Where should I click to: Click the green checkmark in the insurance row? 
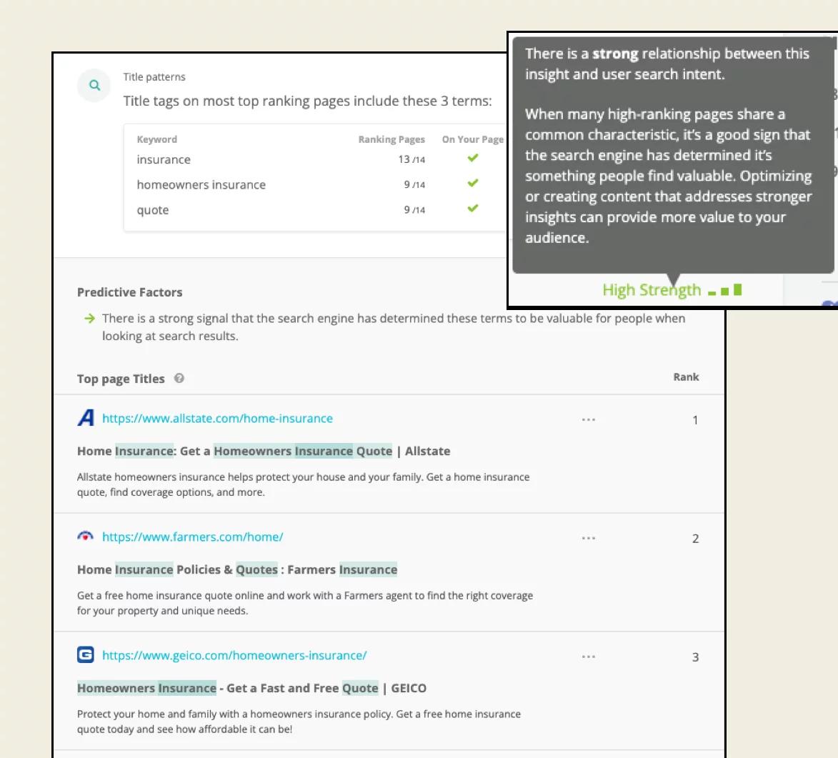click(x=472, y=158)
